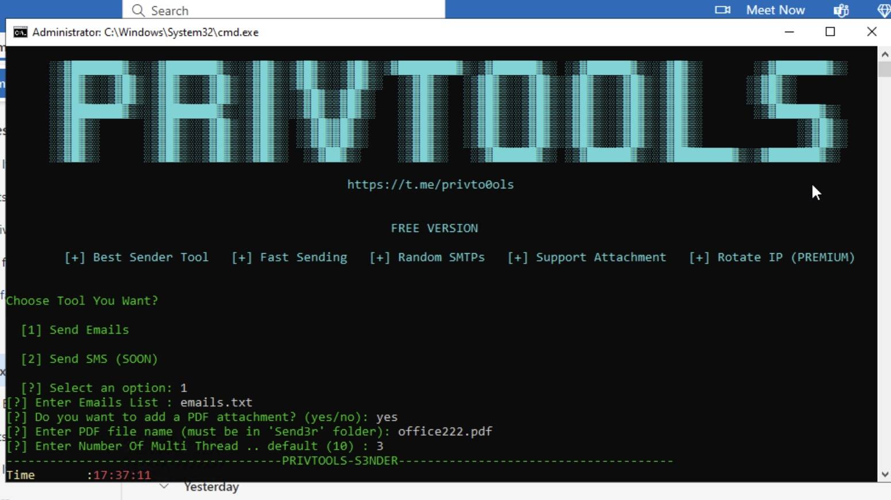Click the FREE VERSION text

434,228
